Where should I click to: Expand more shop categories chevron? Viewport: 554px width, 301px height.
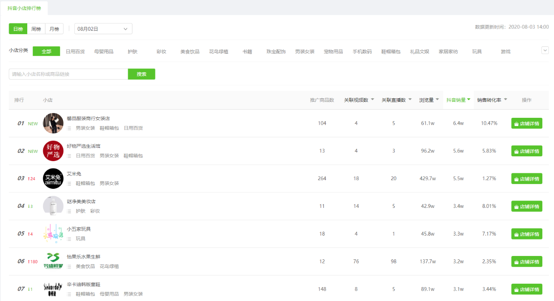545,50
